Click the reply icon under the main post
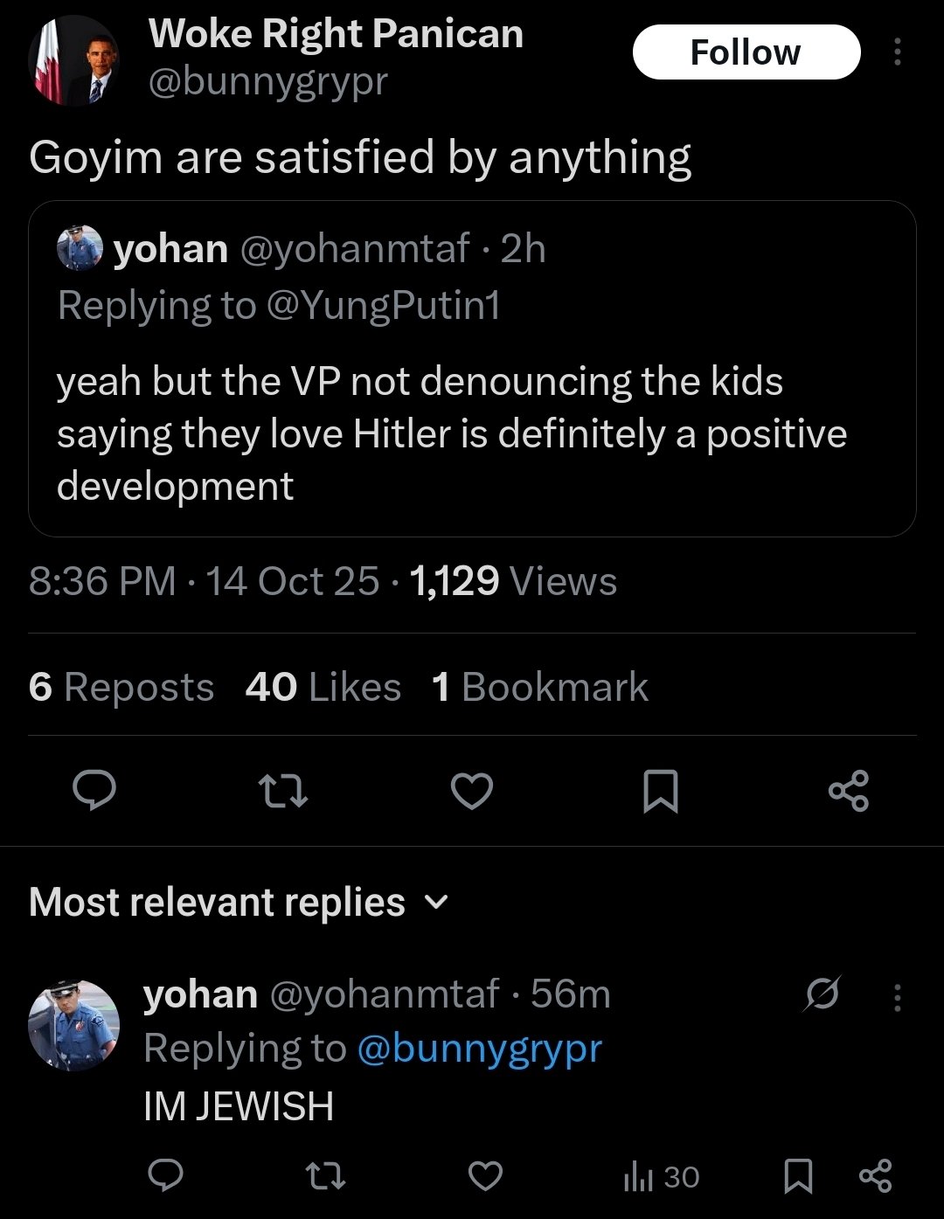The width and height of the screenshot is (944, 1219). [x=94, y=791]
